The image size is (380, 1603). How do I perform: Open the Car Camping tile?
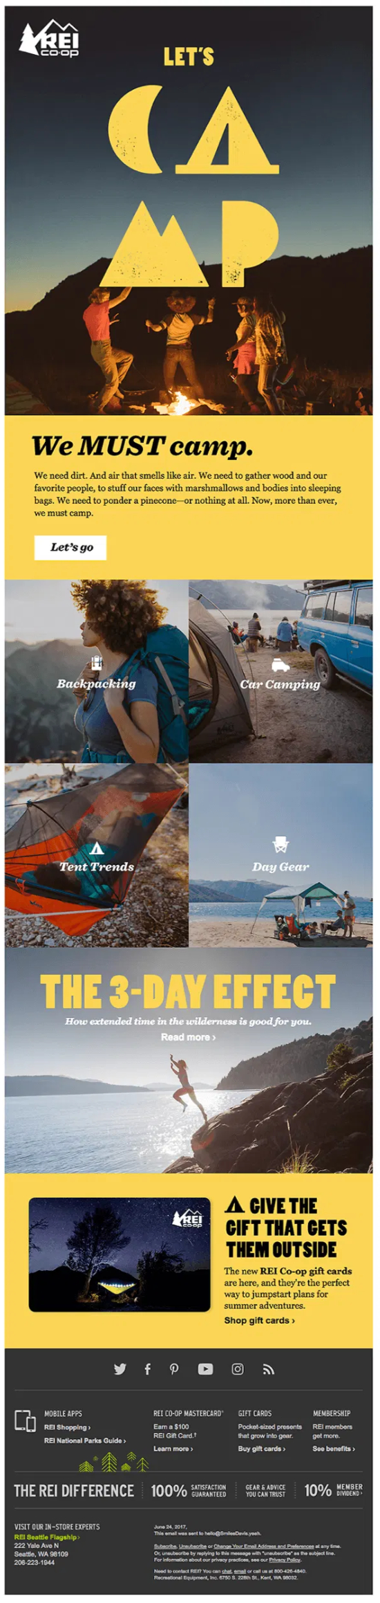281,671
